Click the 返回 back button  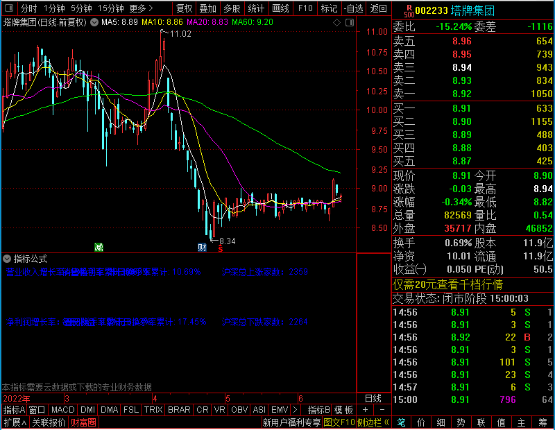378,8
